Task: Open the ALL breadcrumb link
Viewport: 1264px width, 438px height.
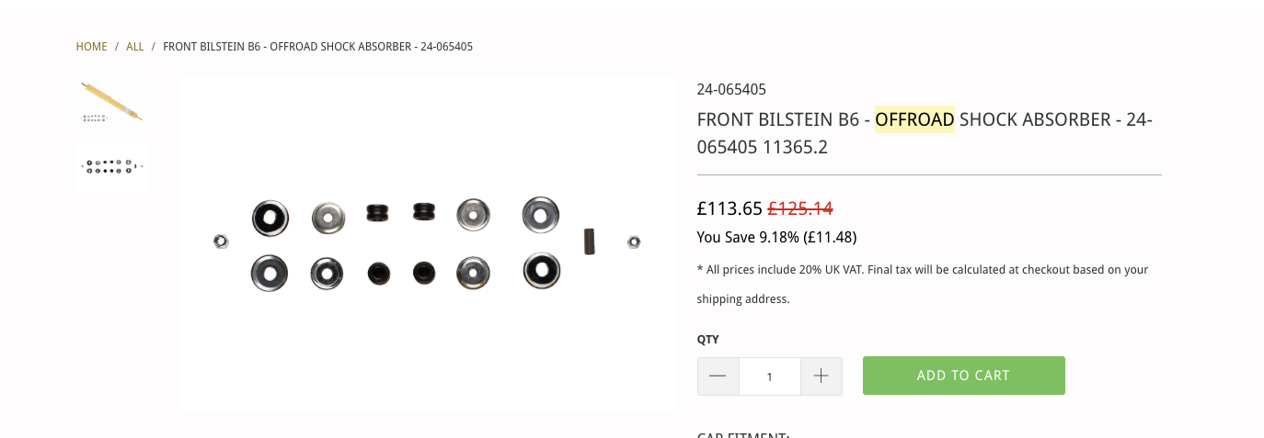Action: (135, 47)
